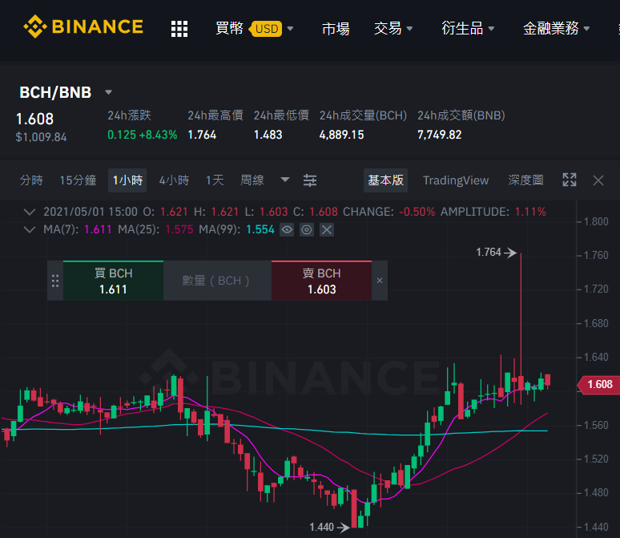Switch to 深度圖 depth chart
The height and width of the screenshot is (538, 620).
coord(525,180)
